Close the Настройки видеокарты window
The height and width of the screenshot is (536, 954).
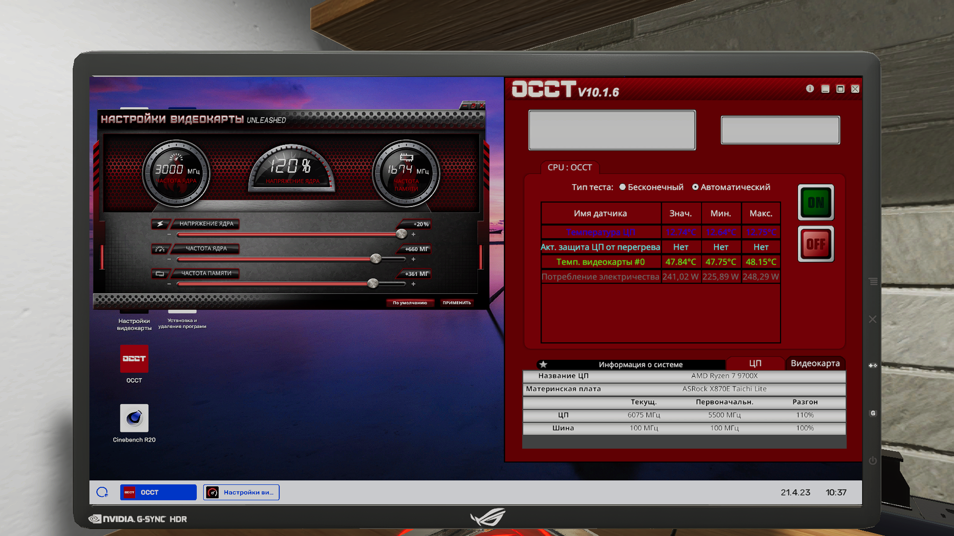[481, 105]
